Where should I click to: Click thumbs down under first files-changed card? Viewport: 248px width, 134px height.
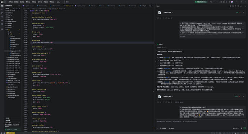tap(171, 18)
